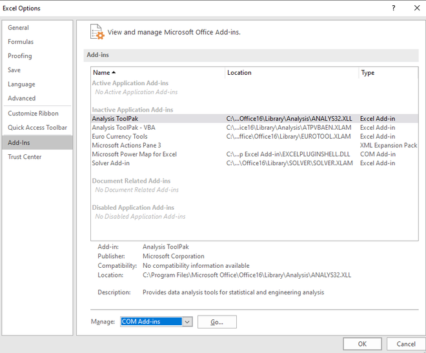Image resolution: width=426 pixels, height=353 pixels.
Task: Open the Manage COM Add-ins dropdown arrow
Action: pyautogui.click(x=187, y=322)
